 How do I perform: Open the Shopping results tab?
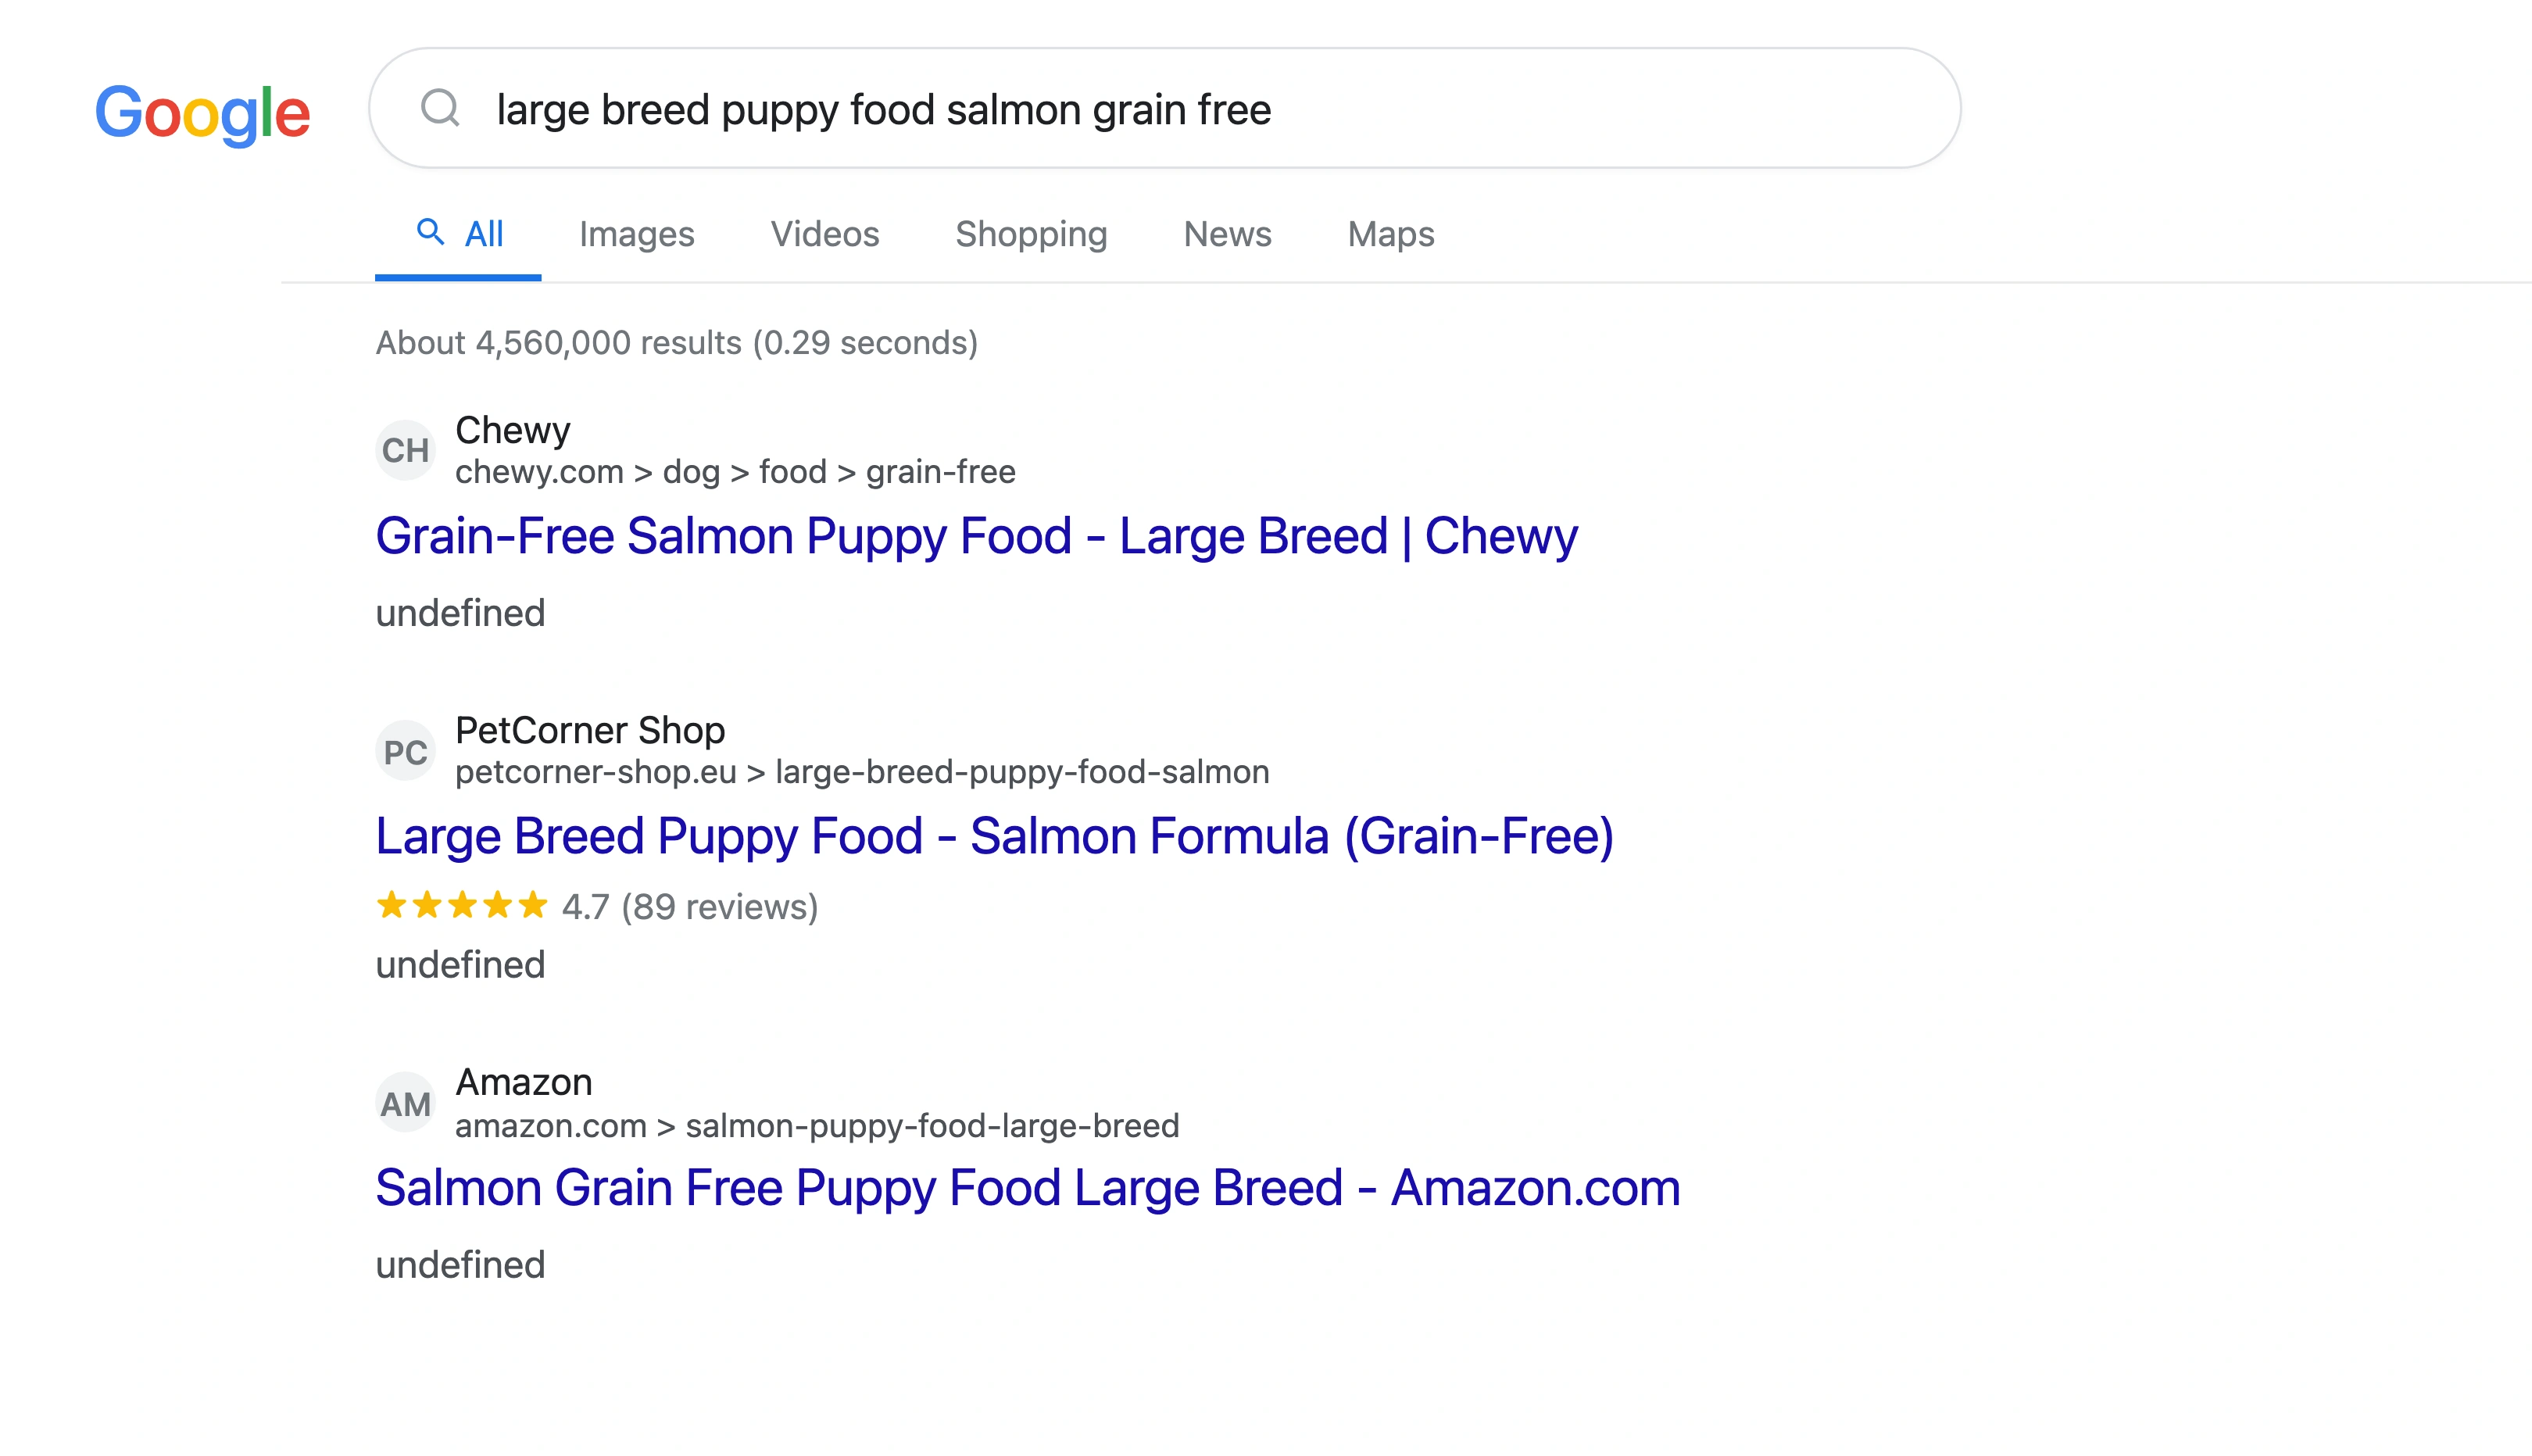coord(1031,233)
